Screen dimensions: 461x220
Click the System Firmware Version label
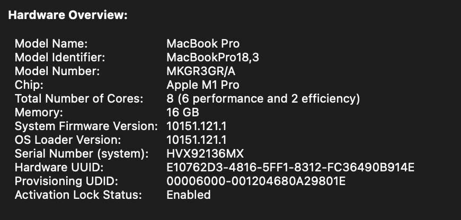point(86,126)
